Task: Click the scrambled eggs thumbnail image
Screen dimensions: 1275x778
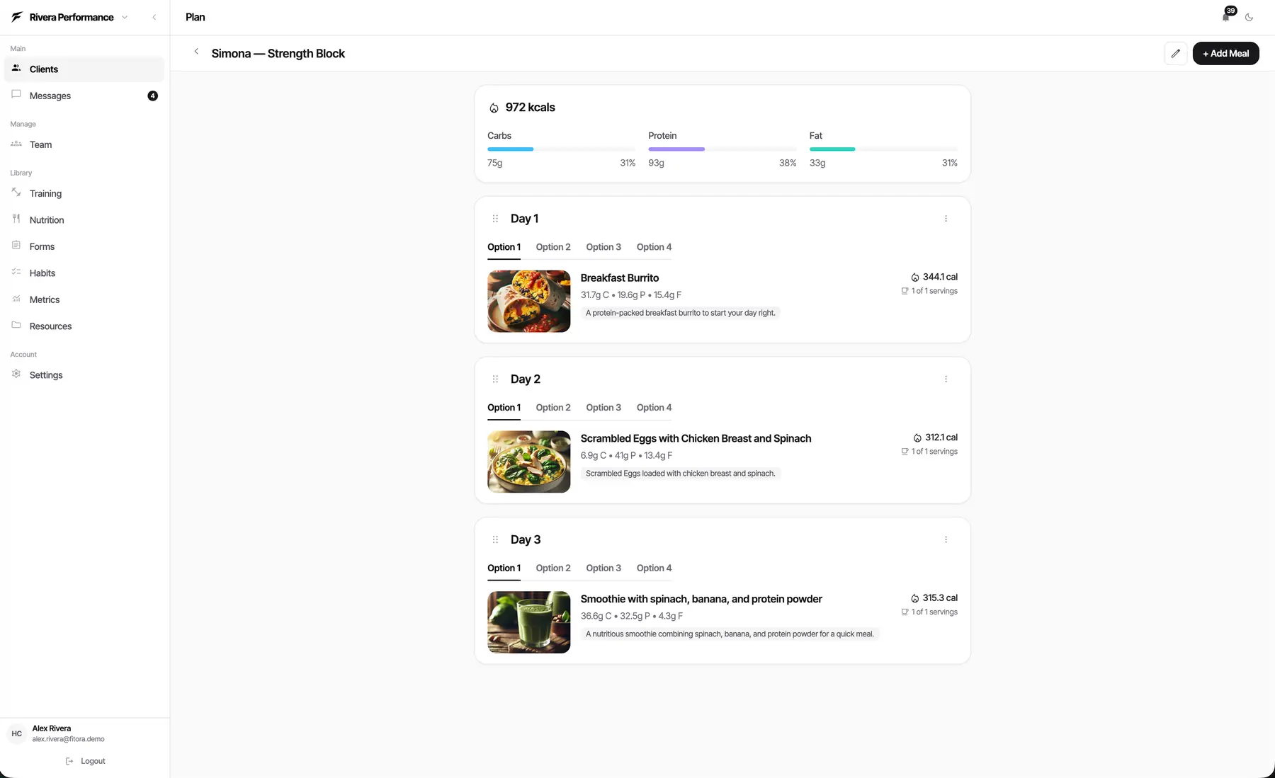Action: coord(528,462)
